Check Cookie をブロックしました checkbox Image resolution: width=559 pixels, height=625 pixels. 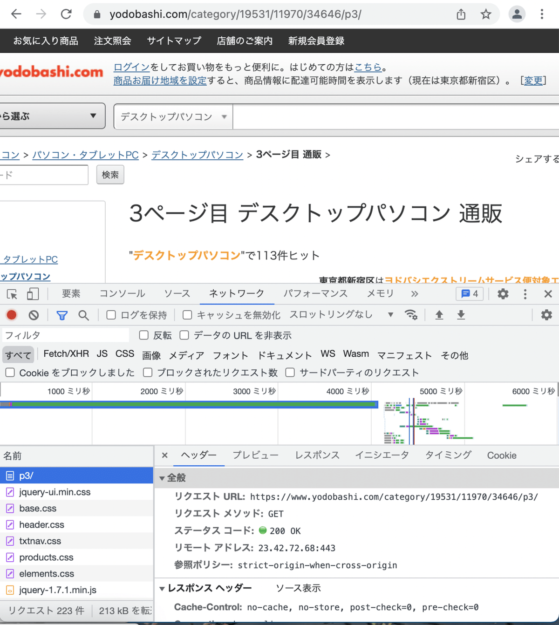pyautogui.click(x=10, y=373)
